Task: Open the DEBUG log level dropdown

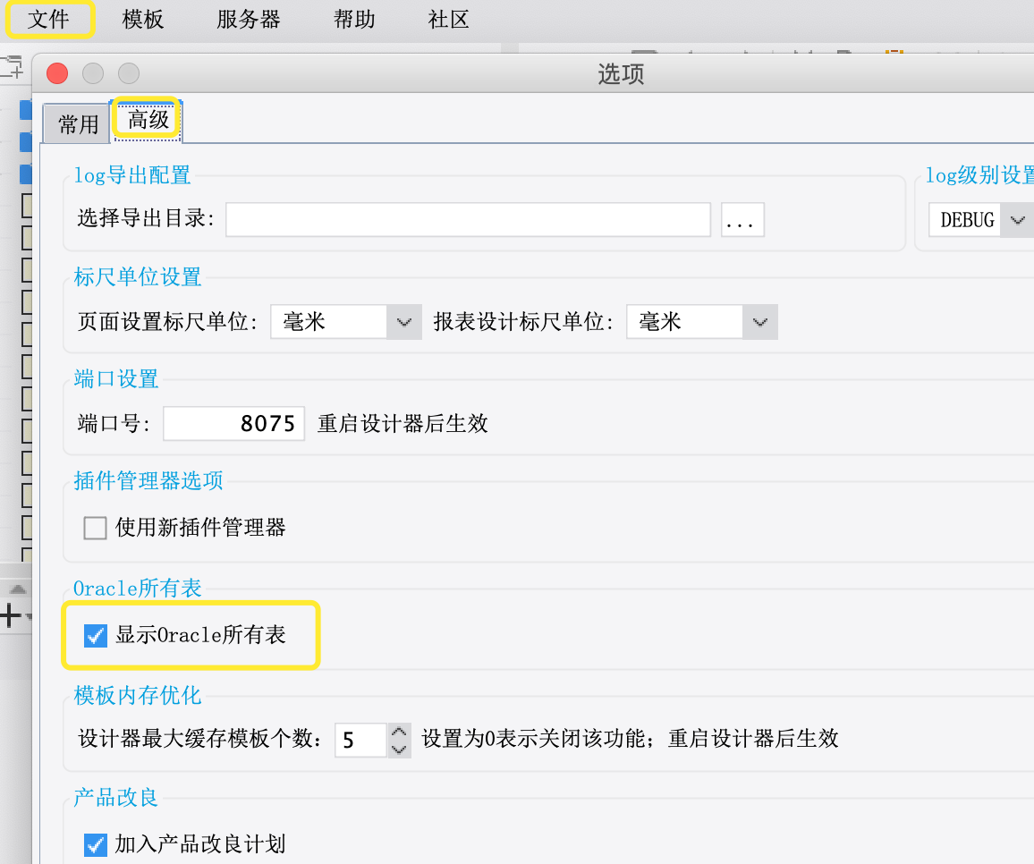Action: click(x=980, y=220)
